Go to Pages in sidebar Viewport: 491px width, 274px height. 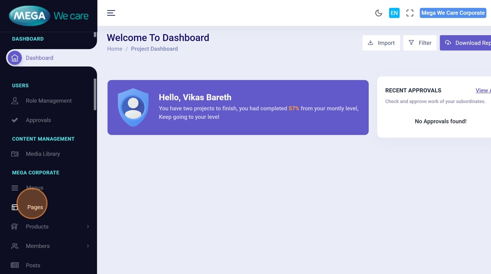35,207
